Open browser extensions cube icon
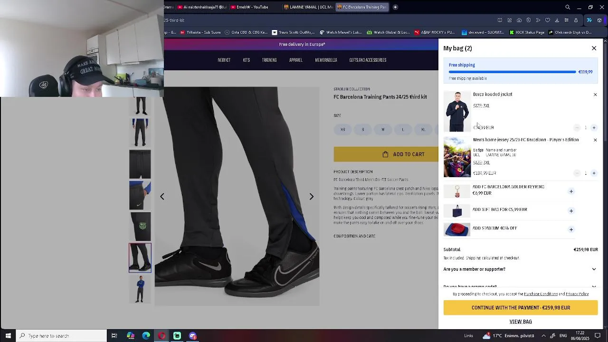Viewport: 608px width, 342px height. coord(599,20)
